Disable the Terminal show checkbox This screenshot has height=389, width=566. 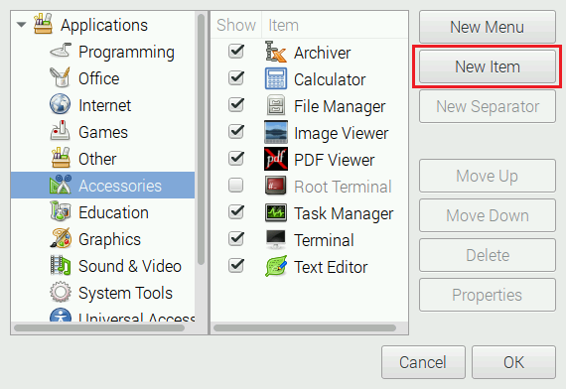pyautogui.click(x=236, y=239)
